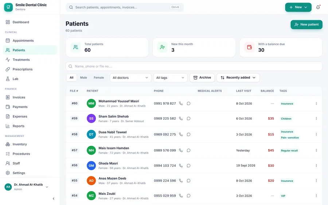Click the balance due wallet icon
The width and height of the screenshot is (328, 205).
[249, 47]
